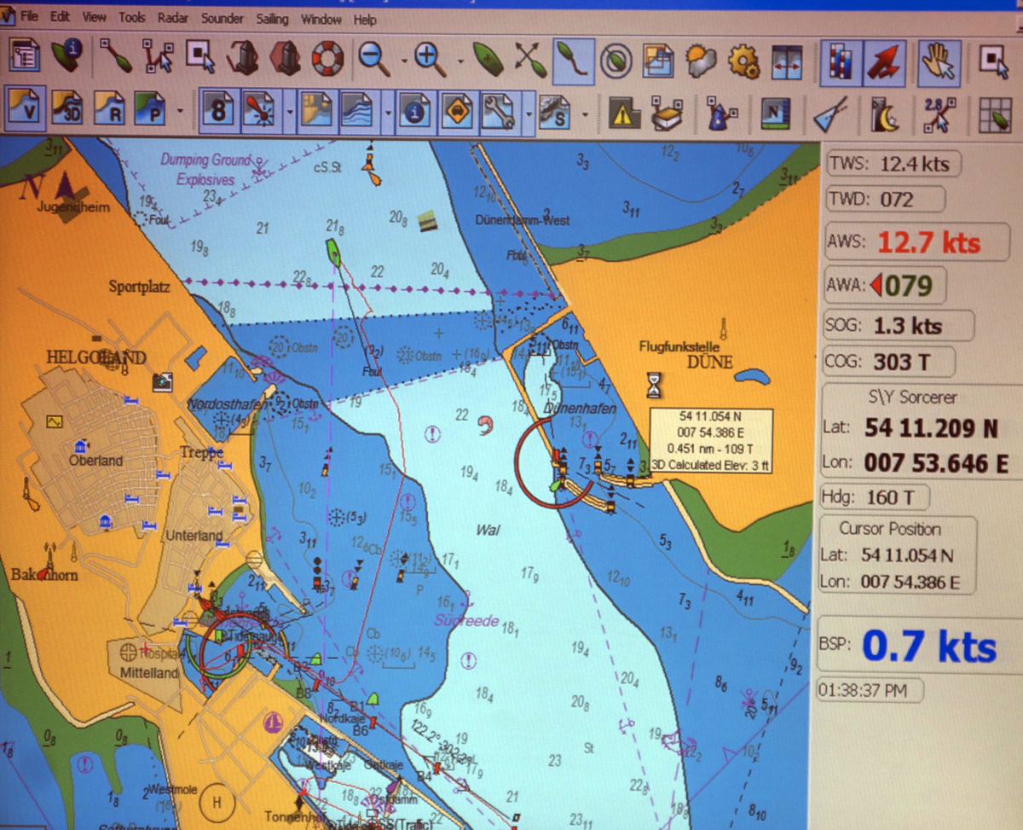Toggle the night mode moon icon
The width and height of the screenshot is (1023, 830).
(x=884, y=114)
